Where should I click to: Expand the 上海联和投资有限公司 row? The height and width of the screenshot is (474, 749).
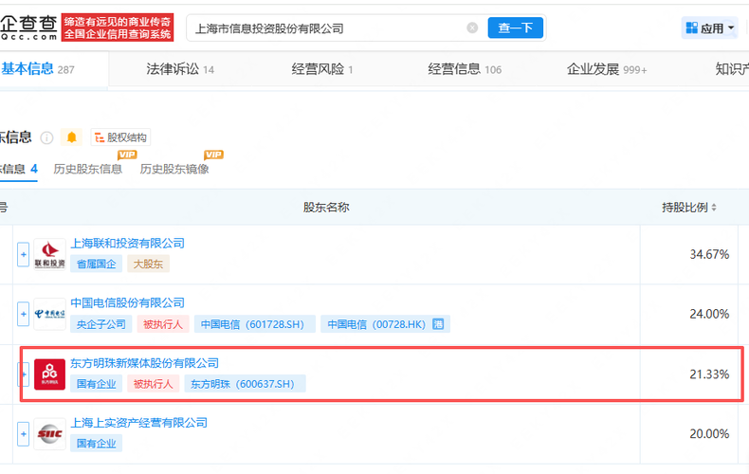click(x=24, y=255)
